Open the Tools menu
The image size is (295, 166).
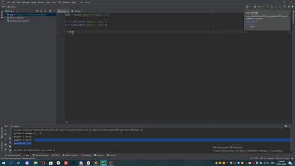click(54, 2)
